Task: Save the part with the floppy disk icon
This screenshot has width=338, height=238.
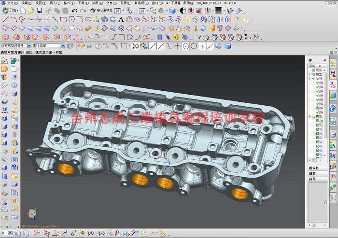Action: [39, 11]
